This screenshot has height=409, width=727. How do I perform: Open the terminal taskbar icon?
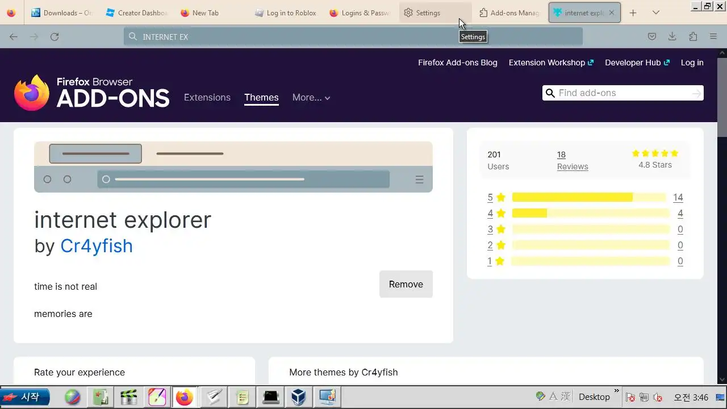point(271,397)
